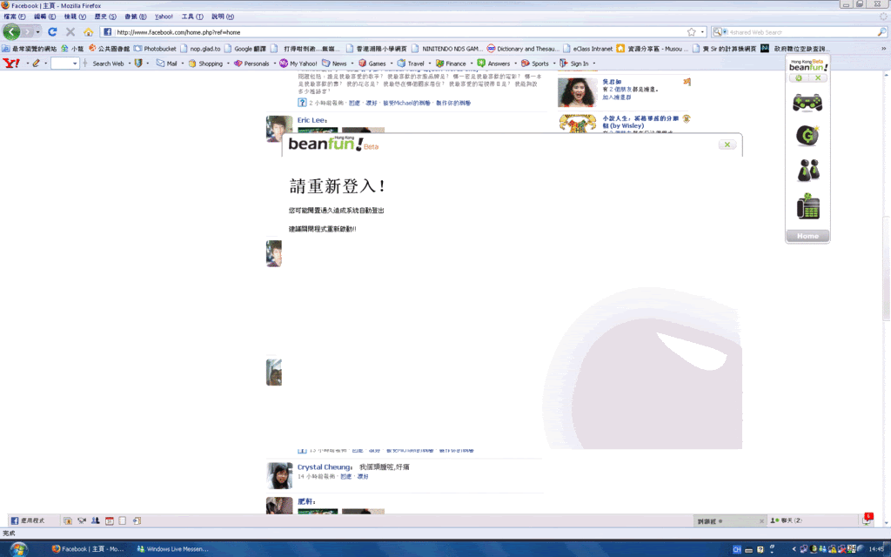Click the beanfun widget green refresh button
Image resolution: width=891 pixels, height=557 pixels.
pyautogui.click(x=799, y=77)
